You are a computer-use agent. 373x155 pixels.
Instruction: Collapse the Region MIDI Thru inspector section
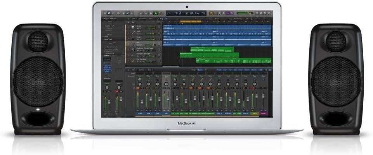[103, 19]
